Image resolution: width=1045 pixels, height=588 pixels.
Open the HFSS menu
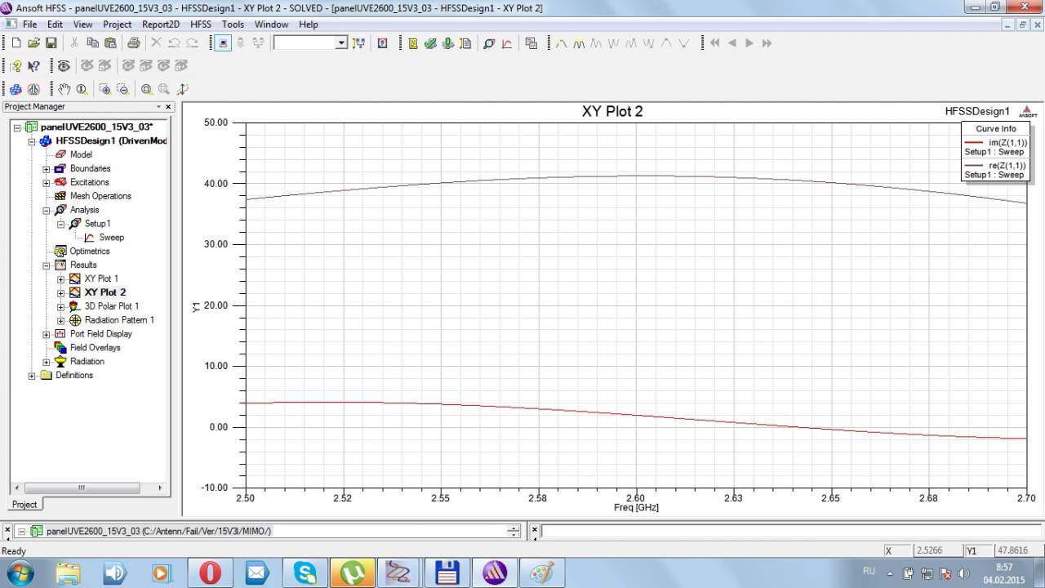(200, 24)
